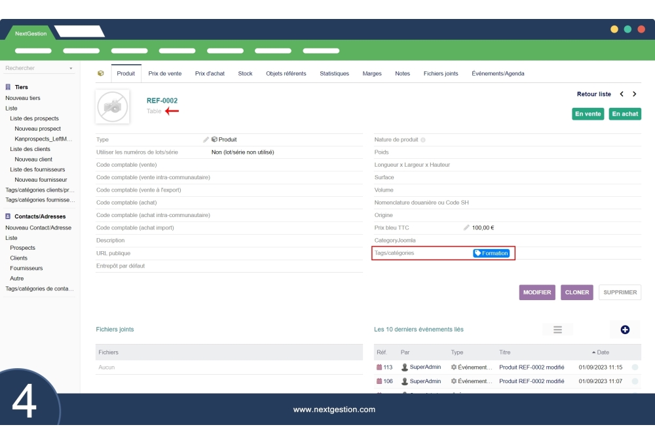Click the plus icon to add an event
Screen dimensions: 655x444
click(625, 329)
